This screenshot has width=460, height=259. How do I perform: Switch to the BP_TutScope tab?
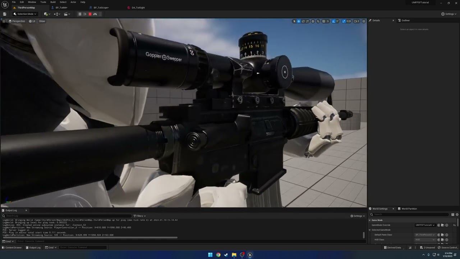point(101,8)
